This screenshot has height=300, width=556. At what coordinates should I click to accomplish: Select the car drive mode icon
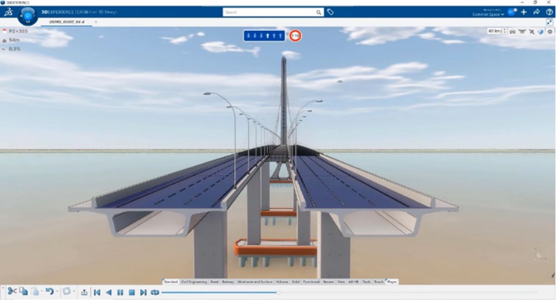(512, 31)
